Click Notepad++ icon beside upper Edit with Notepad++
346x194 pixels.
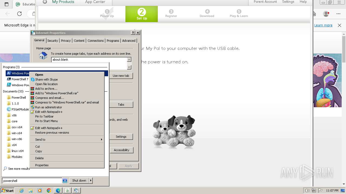pyautogui.click(x=32, y=112)
